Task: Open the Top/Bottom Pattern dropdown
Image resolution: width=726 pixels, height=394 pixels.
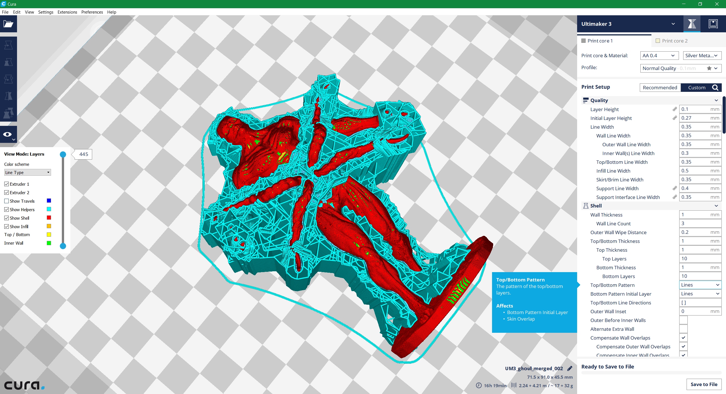Action: [700, 285]
